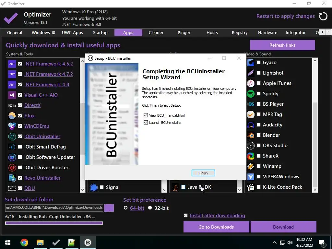The height and width of the screenshot is (249, 332).
Task: Check the IObit Smart Defrag checkbox
Action: pos(20,147)
